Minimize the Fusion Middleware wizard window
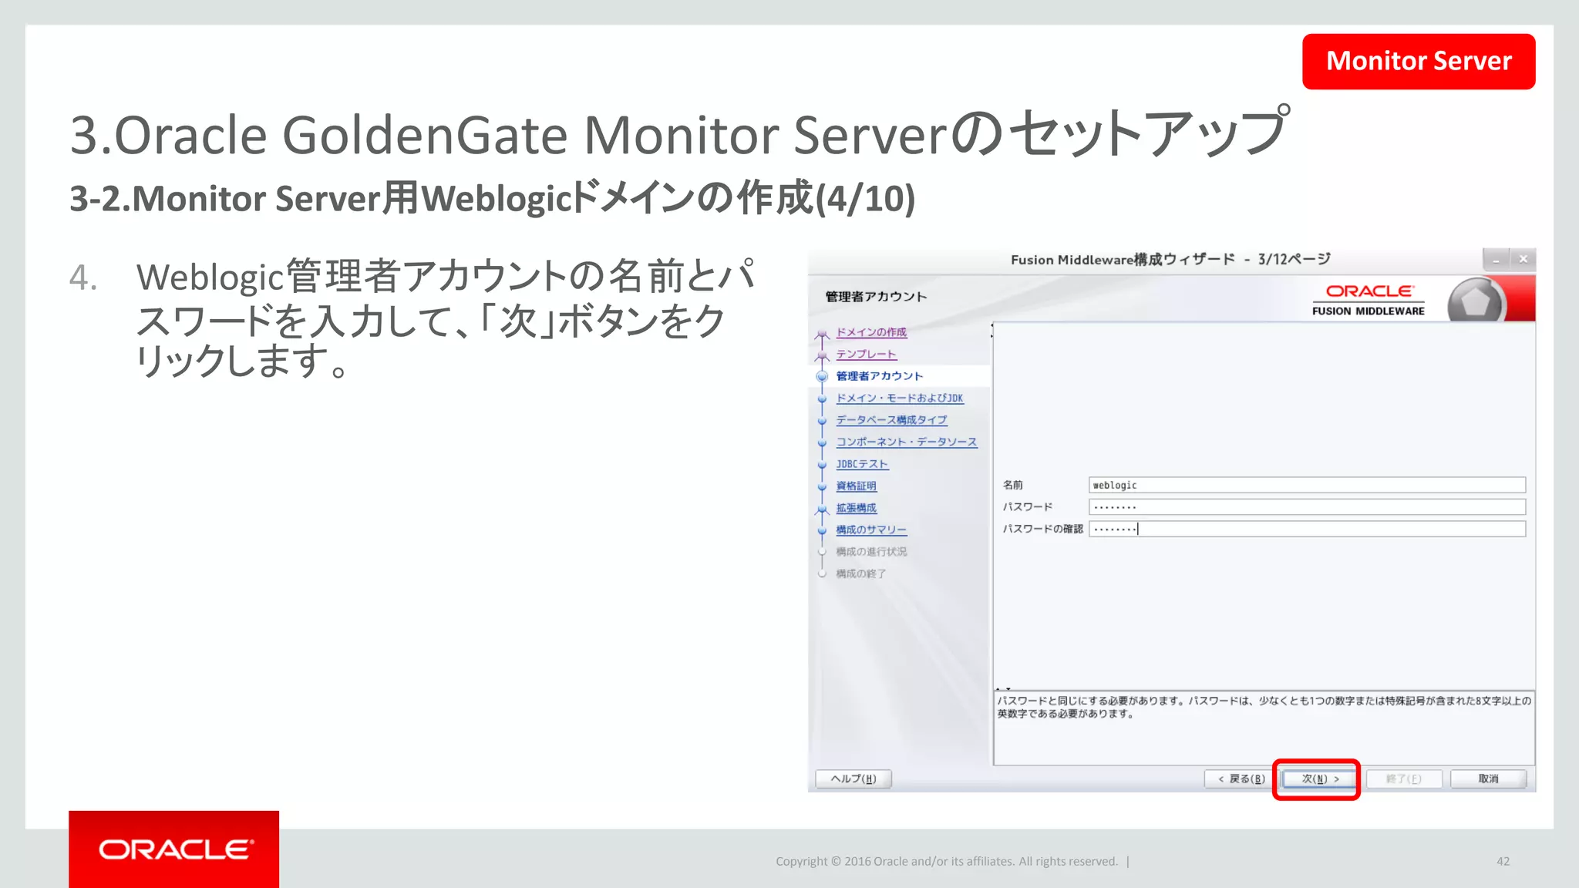The height and width of the screenshot is (888, 1579). [1496, 259]
